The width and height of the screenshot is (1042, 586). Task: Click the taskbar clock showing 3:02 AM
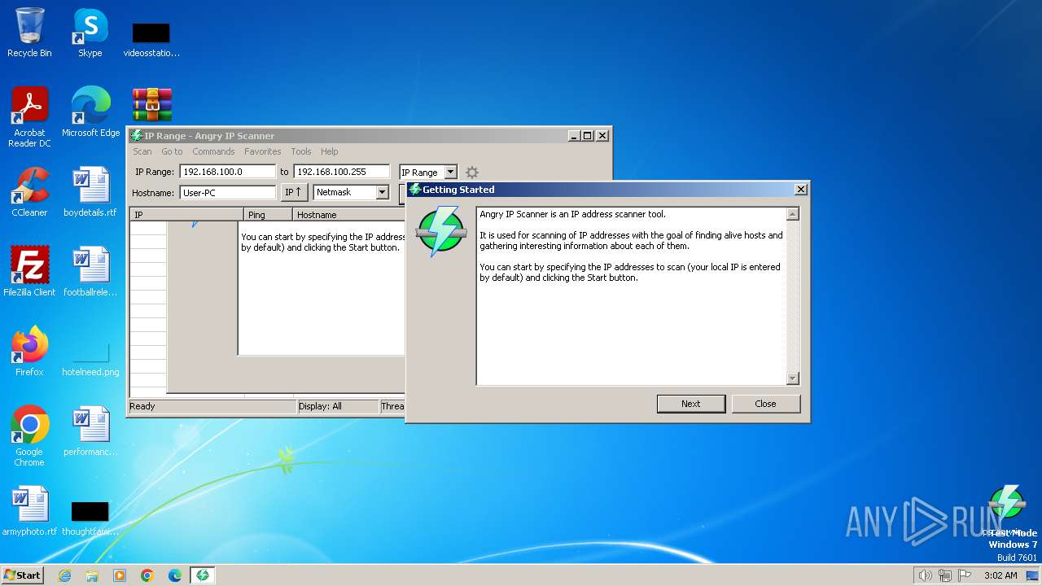(x=1000, y=575)
